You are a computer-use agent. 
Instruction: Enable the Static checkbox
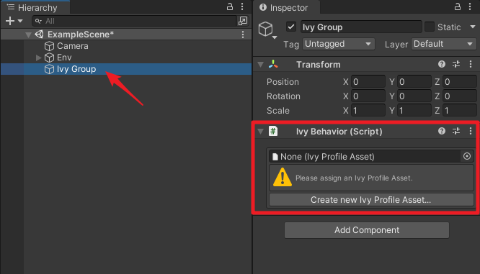429,27
